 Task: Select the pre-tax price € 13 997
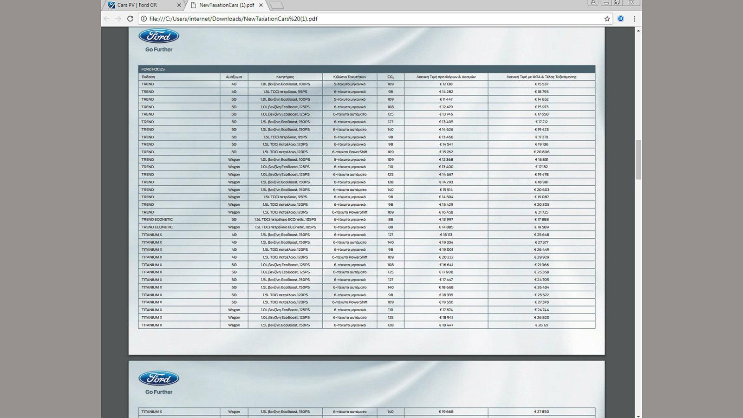446,219
